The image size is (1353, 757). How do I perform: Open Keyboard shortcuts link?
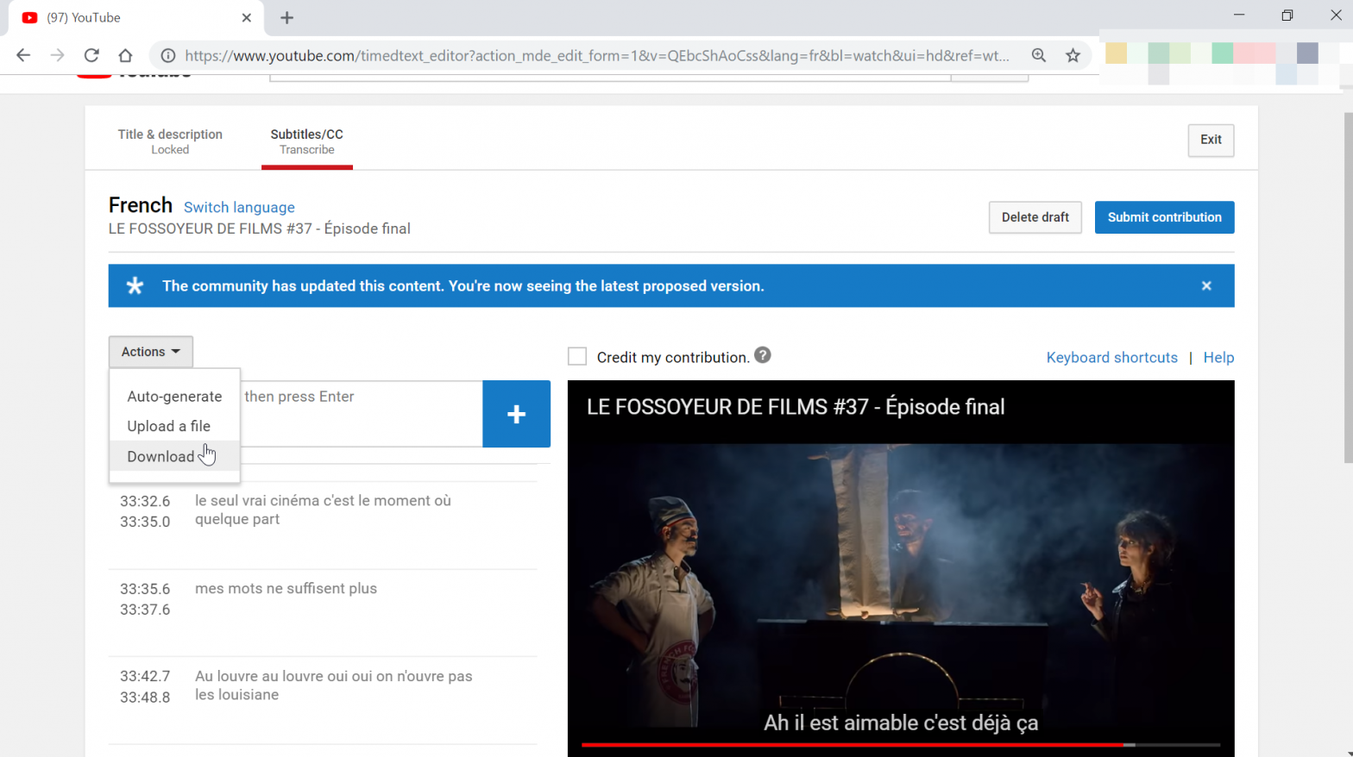point(1111,358)
